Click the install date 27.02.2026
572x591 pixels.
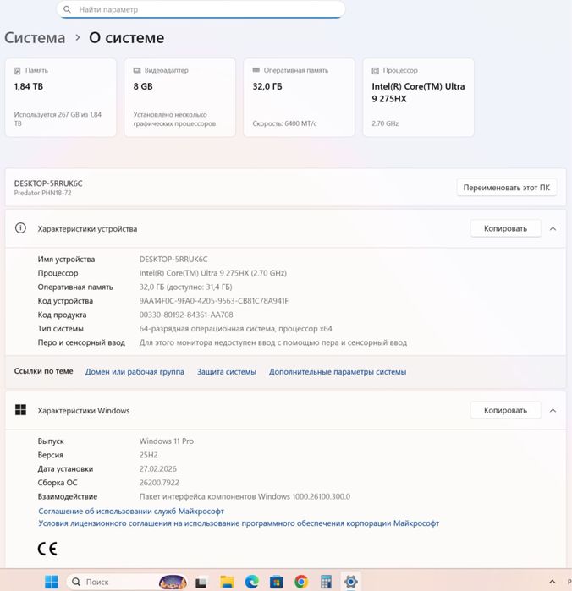pyautogui.click(x=157, y=469)
